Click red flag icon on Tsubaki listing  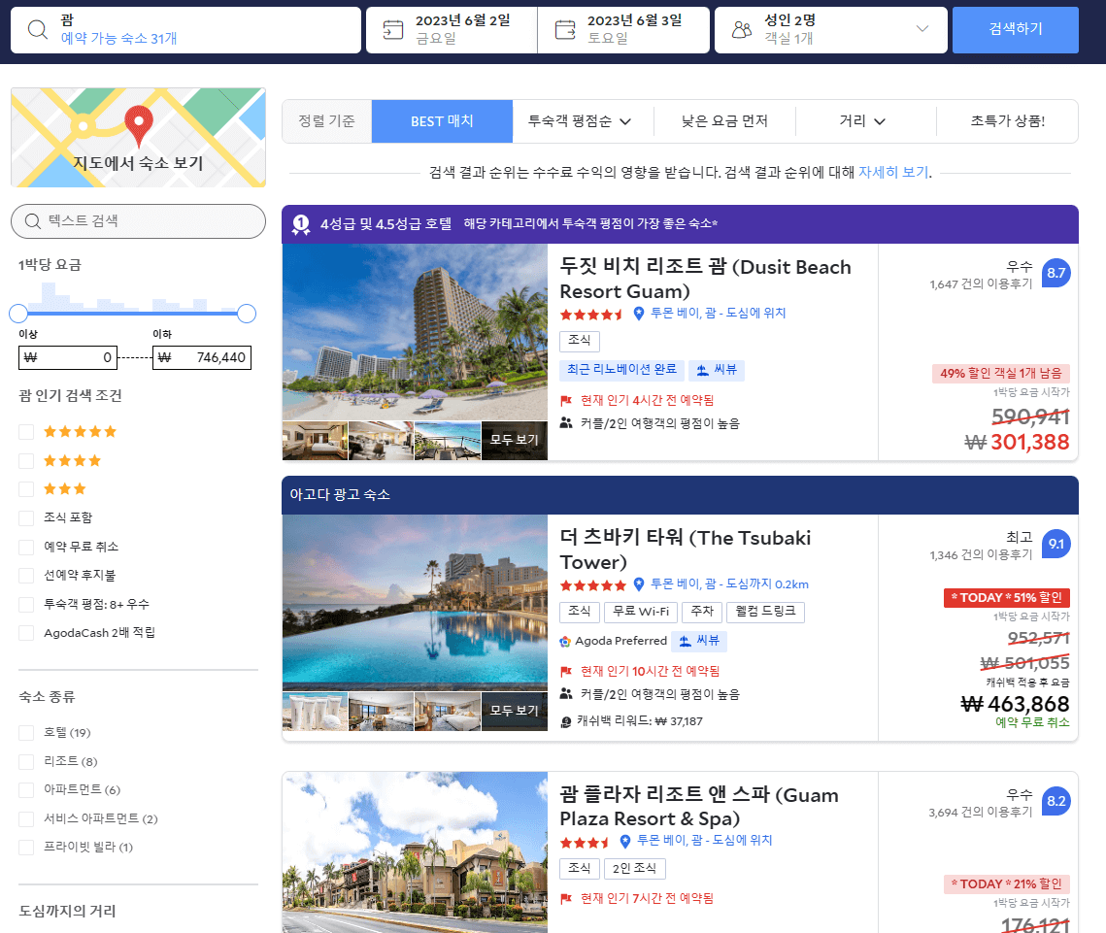566,672
